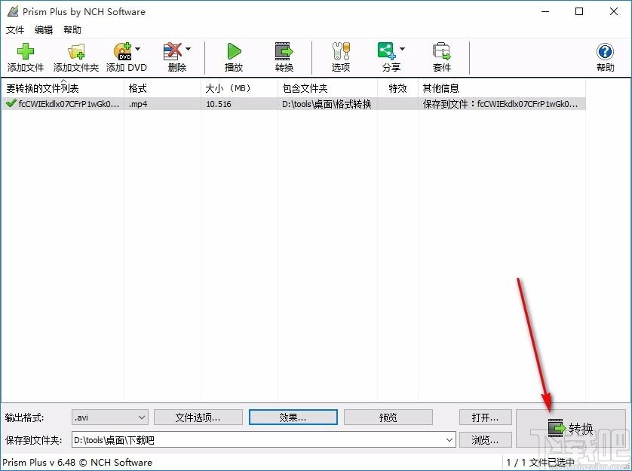
Task: Click the Prism Plus app icon in title bar
Action: (x=13, y=11)
